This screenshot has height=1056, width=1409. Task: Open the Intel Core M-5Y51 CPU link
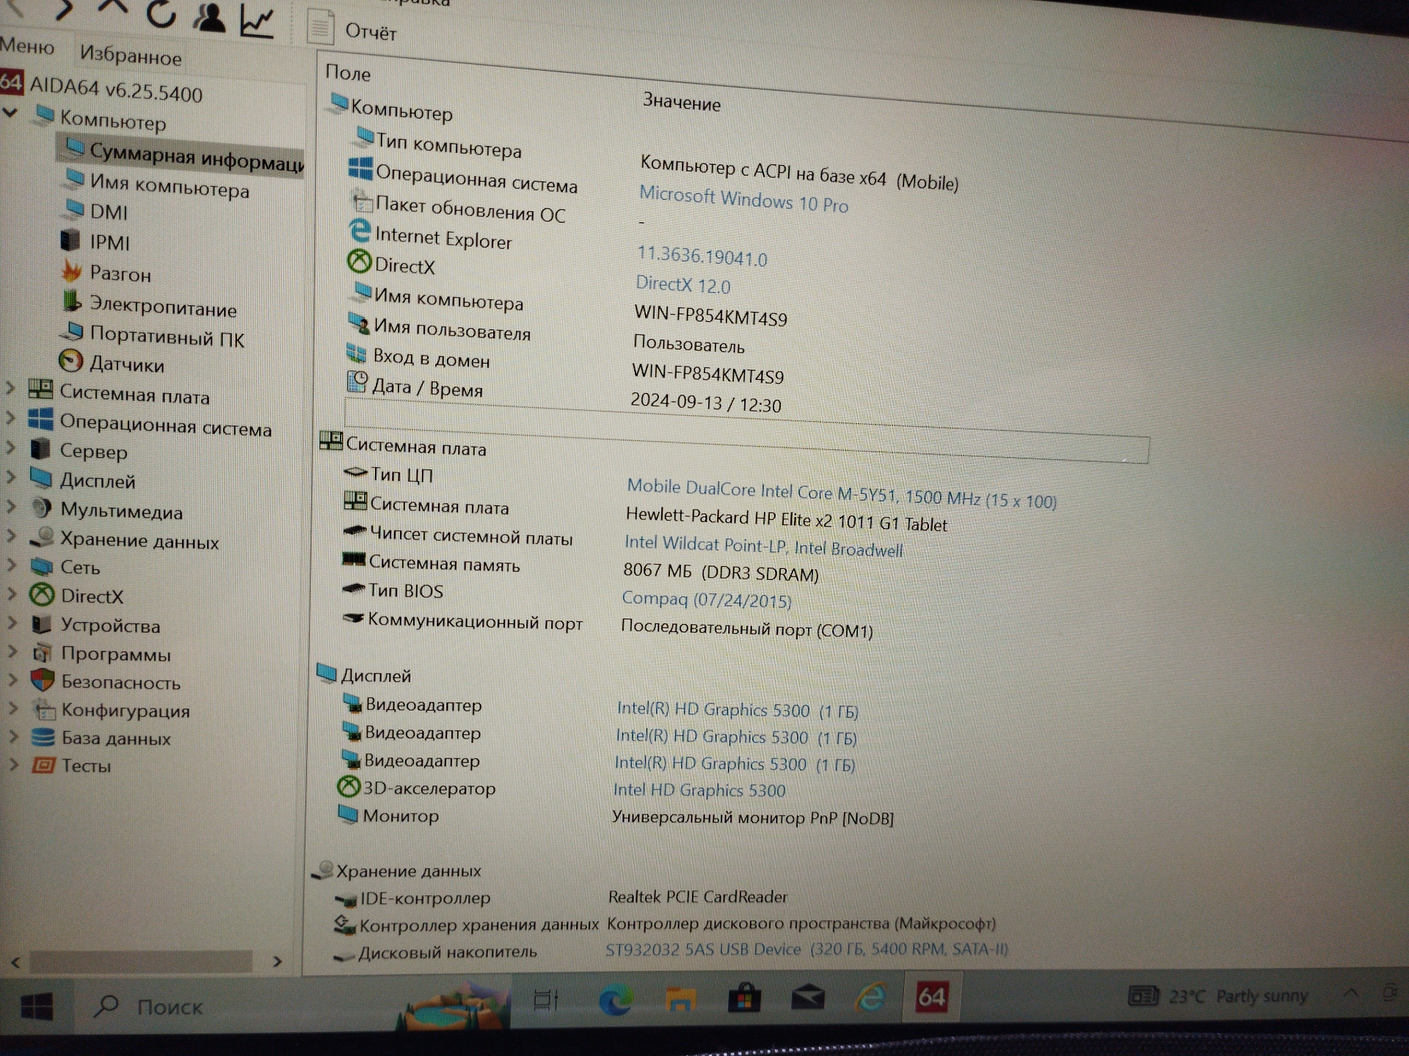click(841, 494)
